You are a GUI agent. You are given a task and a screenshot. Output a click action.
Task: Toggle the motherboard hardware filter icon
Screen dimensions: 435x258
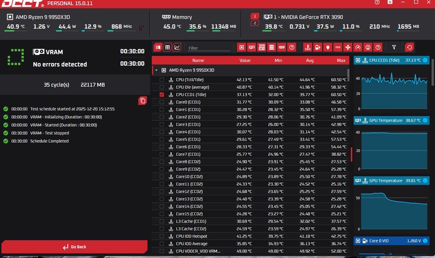261,47
